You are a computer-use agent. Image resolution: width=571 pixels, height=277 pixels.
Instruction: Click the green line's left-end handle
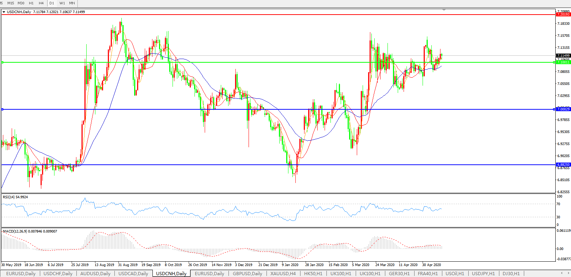(x=2, y=62)
